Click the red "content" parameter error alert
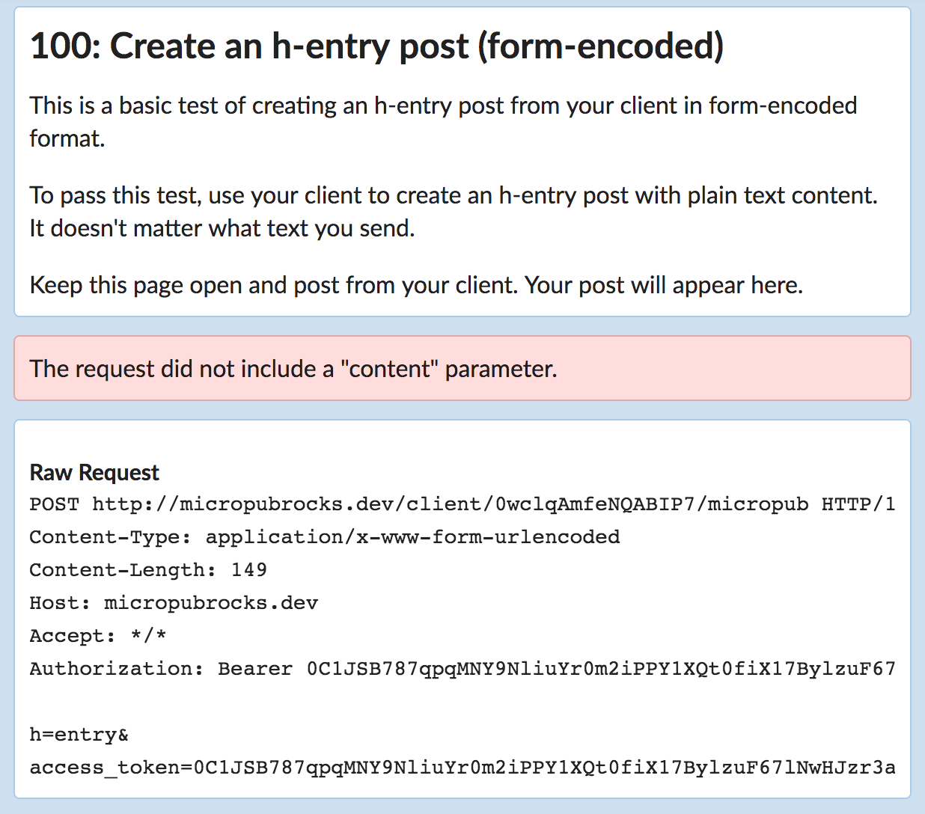This screenshot has height=814, width=925. pyautogui.click(x=462, y=368)
